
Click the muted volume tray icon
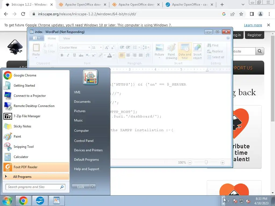[248, 201]
